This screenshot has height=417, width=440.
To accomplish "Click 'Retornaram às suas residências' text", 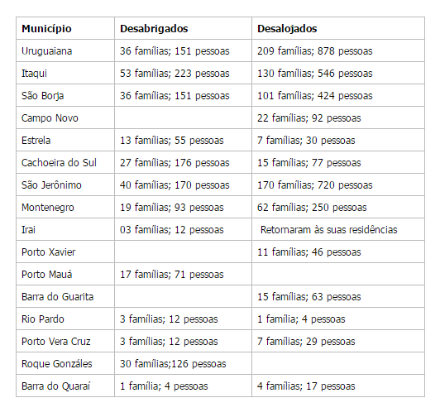I will [x=329, y=230].
